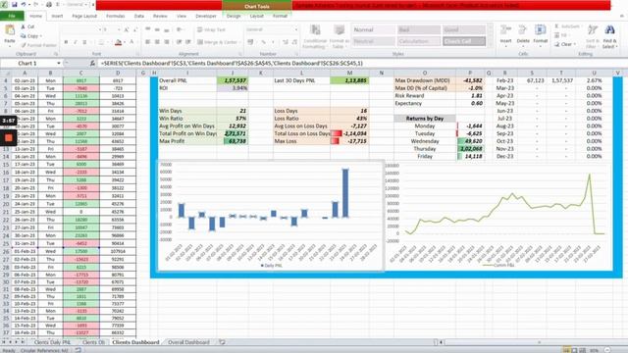Image resolution: width=628 pixels, height=353 pixels.
Task: Select the Format Painter tool
Action: (39, 45)
